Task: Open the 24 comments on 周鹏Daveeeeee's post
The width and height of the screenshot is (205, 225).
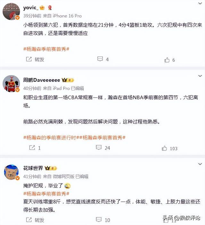Action: [x=99, y=147]
